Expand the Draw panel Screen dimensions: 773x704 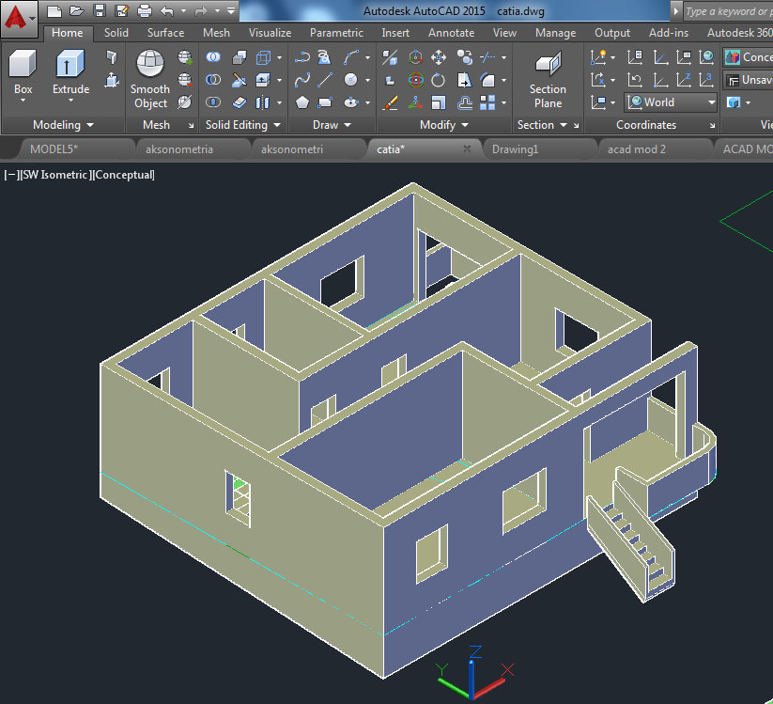332,125
